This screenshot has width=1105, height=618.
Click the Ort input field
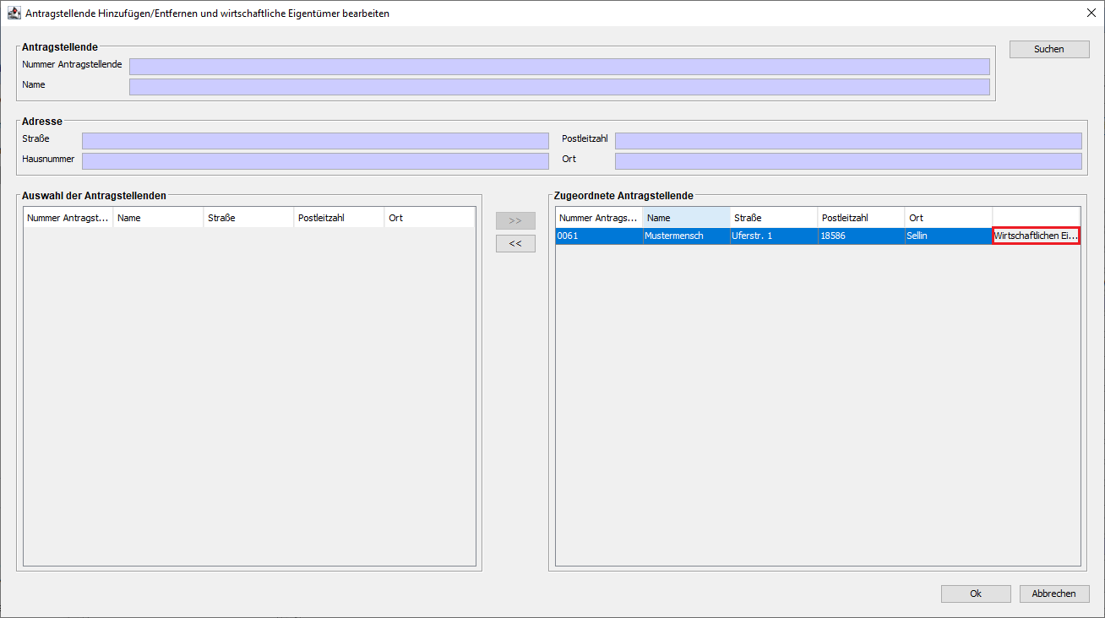coord(847,161)
